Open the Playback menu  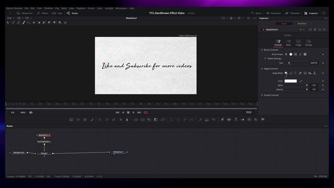[x=81, y=8]
